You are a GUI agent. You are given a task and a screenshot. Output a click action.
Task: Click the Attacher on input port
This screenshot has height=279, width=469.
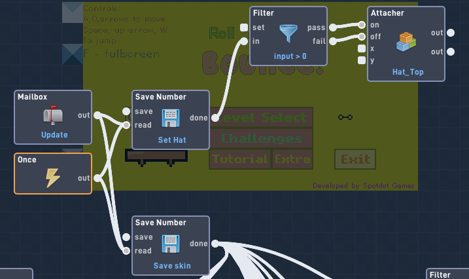point(362,24)
